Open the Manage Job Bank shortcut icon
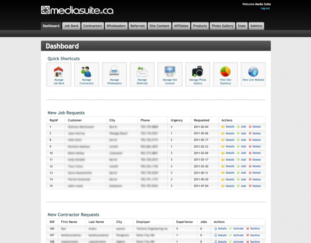 59,72
